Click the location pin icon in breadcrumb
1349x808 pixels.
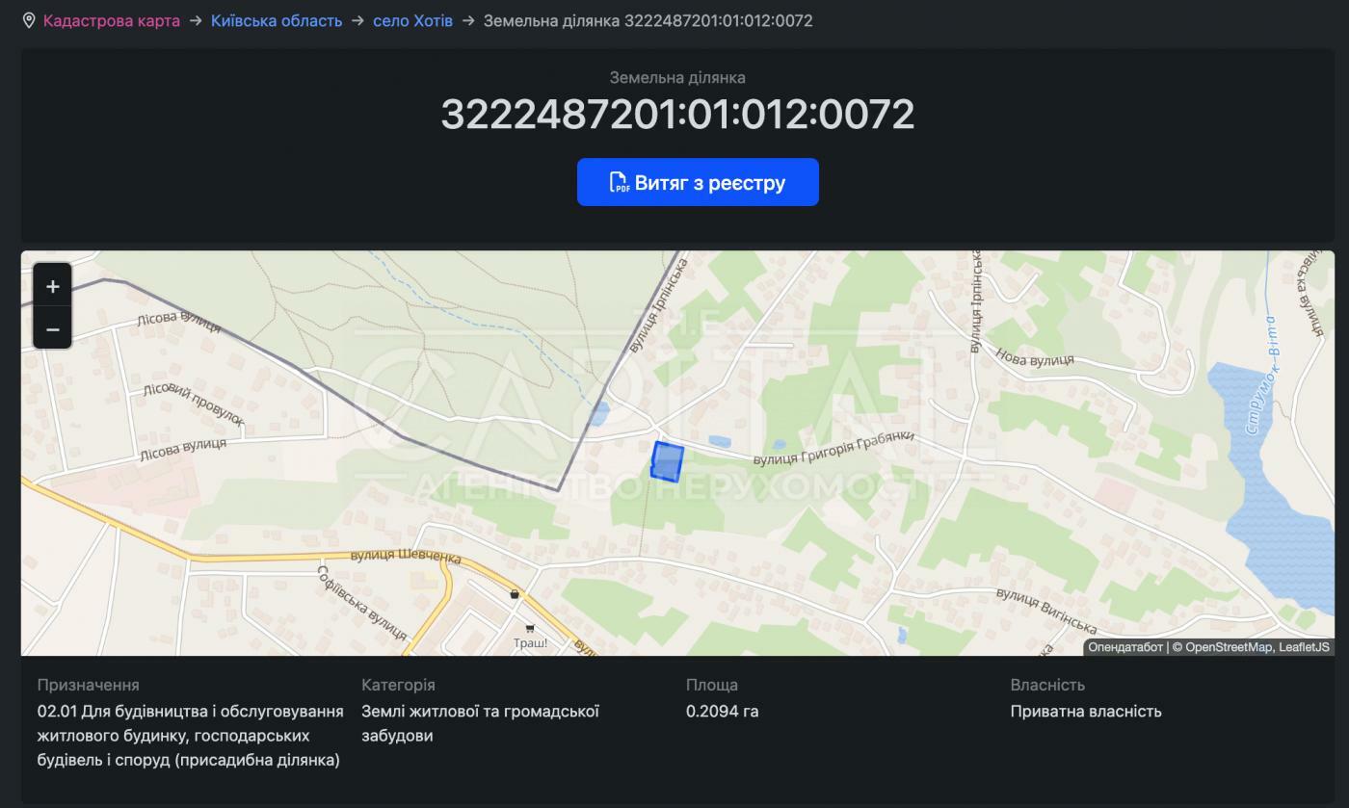(29, 20)
